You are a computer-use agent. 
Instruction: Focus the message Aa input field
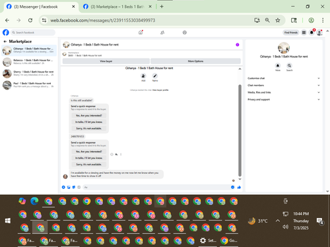point(156,187)
